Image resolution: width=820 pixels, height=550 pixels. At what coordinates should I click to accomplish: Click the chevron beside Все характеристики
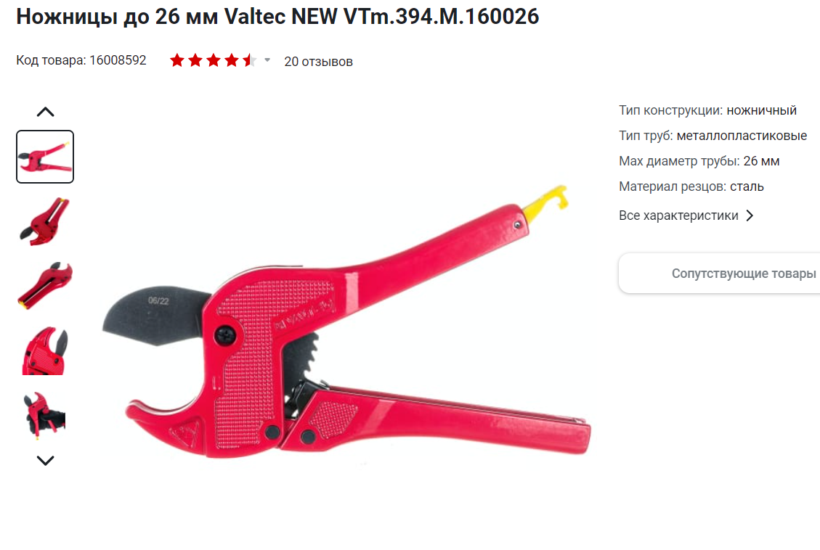pyautogui.click(x=750, y=216)
